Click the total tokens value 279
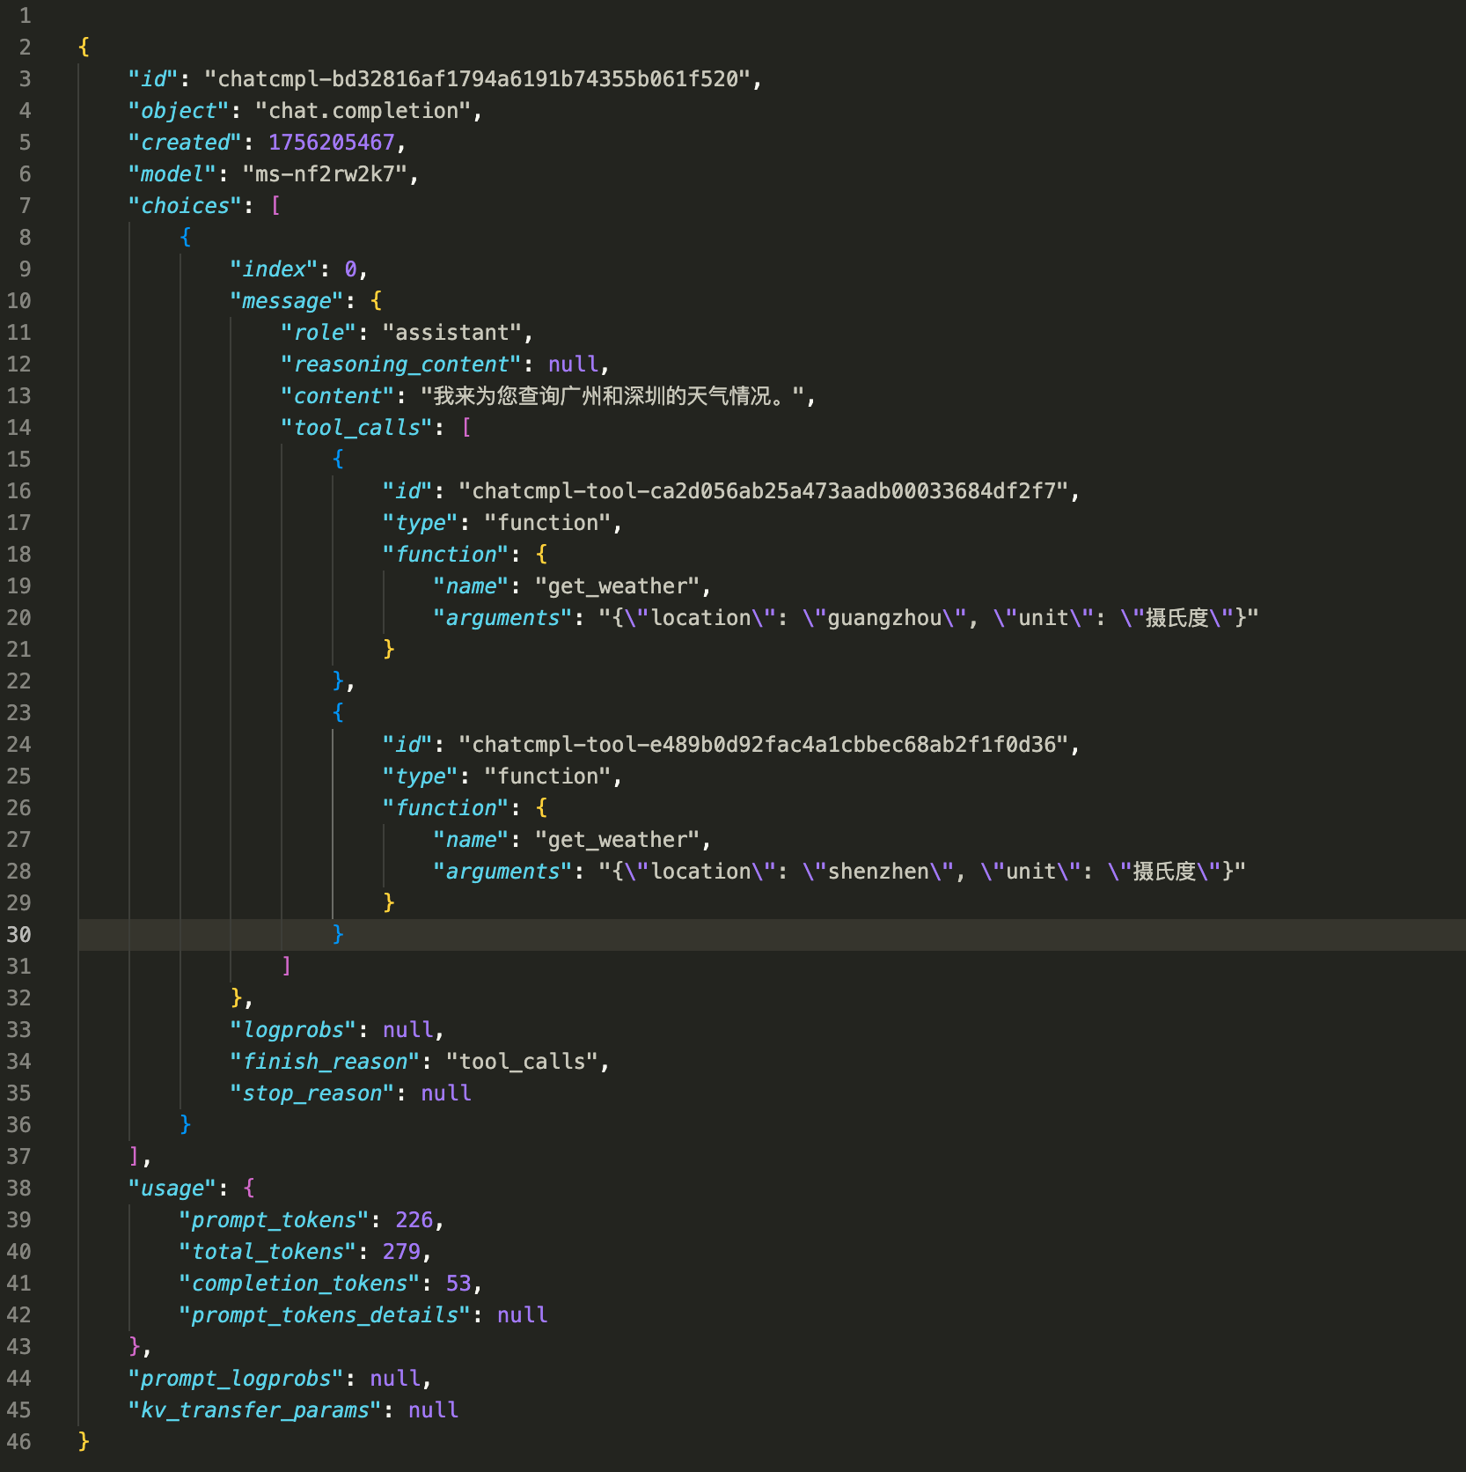This screenshot has height=1472, width=1466. coord(401,1252)
